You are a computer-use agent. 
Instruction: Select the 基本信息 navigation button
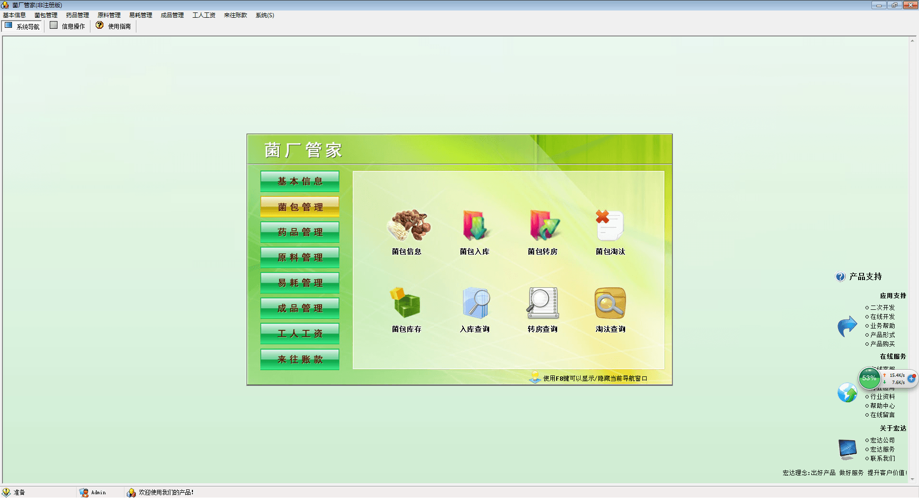click(x=300, y=181)
